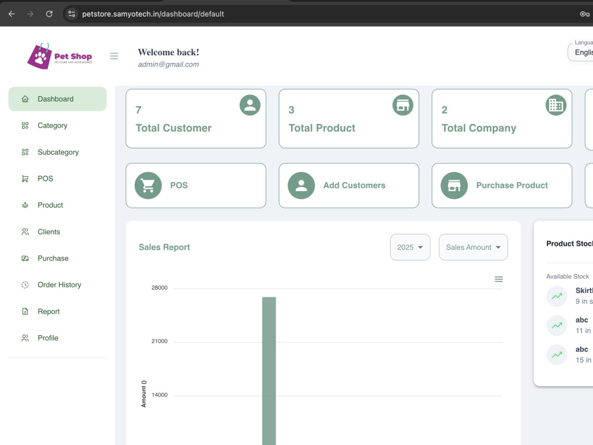Open Clients in the sidebar
Viewport: 593px width, 445px height.
click(58, 231)
